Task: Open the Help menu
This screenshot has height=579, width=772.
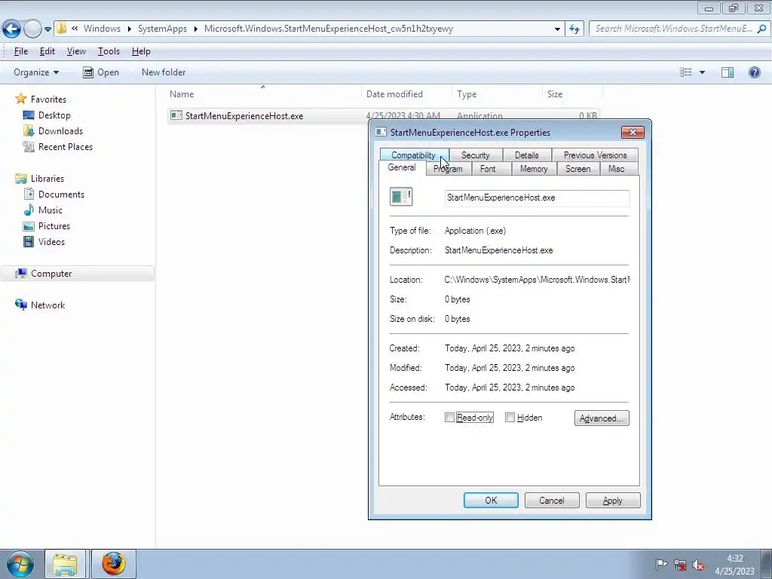Action: tap(141, 51)
